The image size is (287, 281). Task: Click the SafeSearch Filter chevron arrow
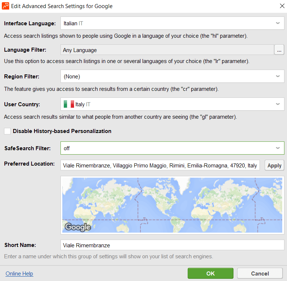click(278, 148)
